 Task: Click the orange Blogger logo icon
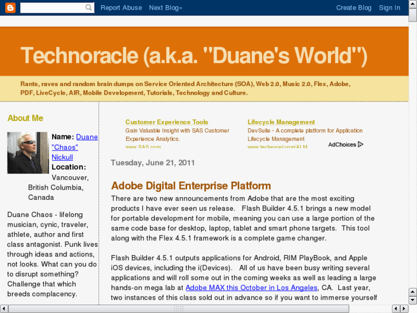click(x=10, y=7)
